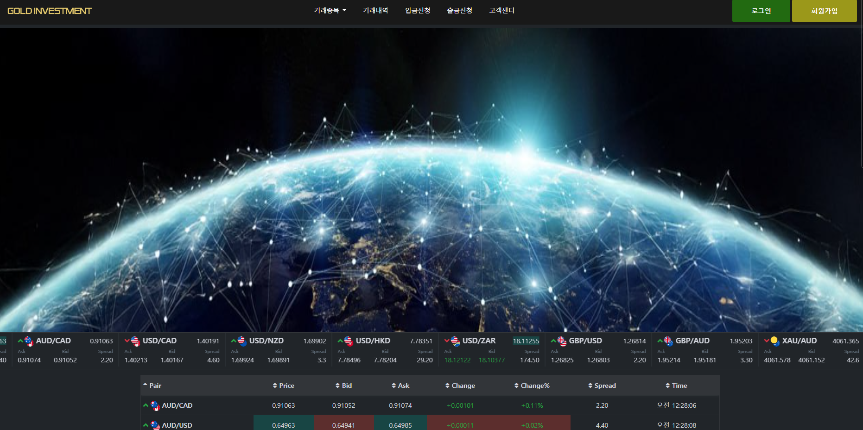Go to the 거래내역 page

coord(375,10)
